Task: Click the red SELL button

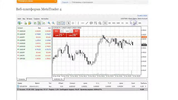Action: click(x=56, y=31)
